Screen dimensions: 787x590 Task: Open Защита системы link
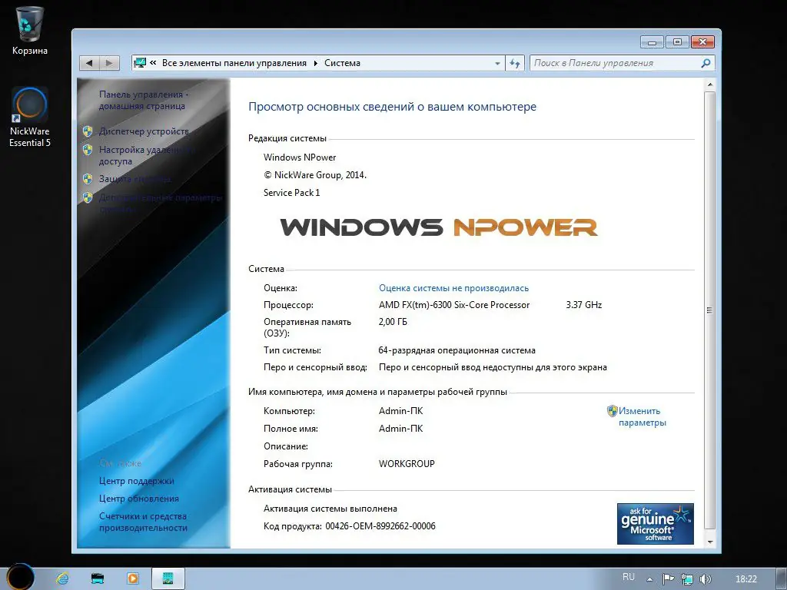[x=134, y=179]
